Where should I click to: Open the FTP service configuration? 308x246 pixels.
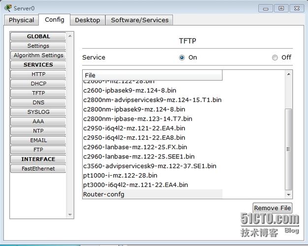click(x=38, y=150)
